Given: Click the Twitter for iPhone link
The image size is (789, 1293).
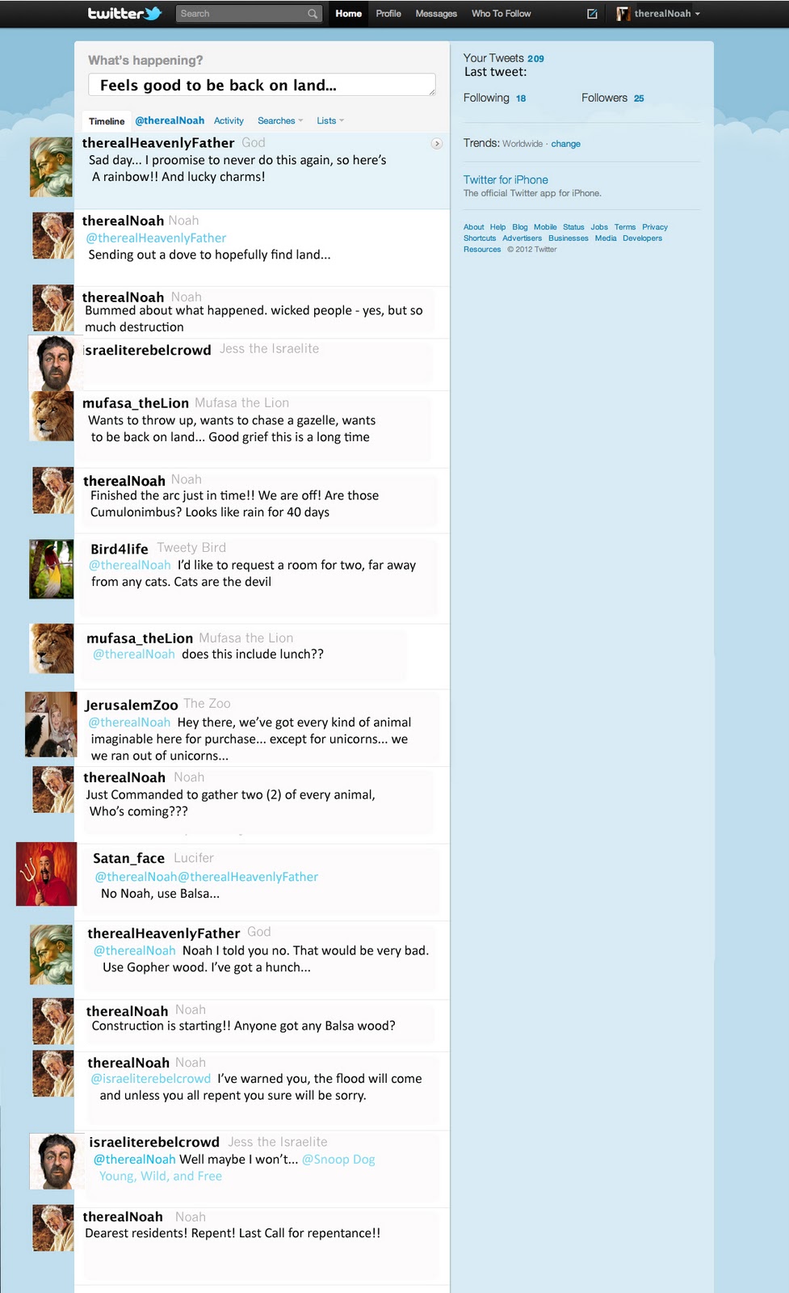Looking at the screenshot, I should pyautogui.click(x=506, y=179).
